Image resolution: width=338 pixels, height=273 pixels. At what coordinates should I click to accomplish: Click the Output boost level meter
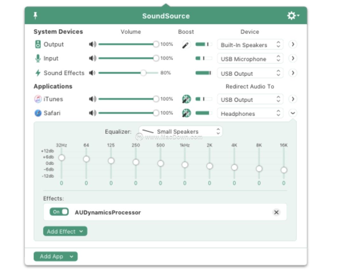[x=204, y=44]
